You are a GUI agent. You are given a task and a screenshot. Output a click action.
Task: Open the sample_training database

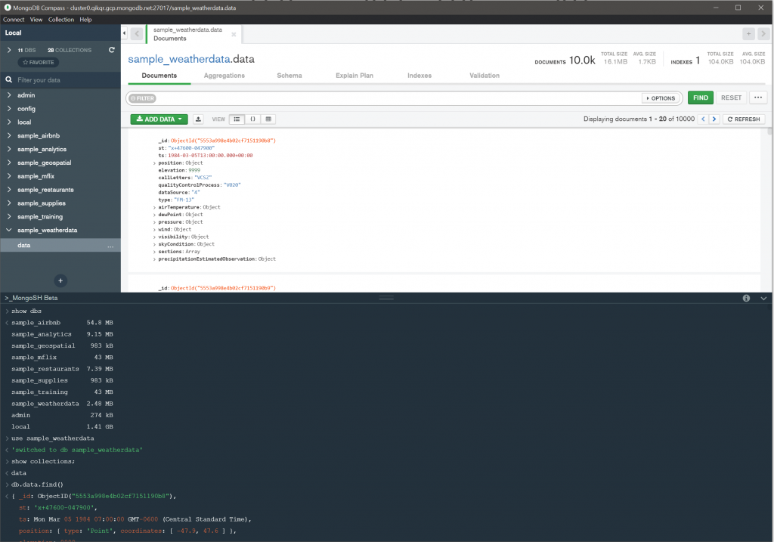(40, 217)
